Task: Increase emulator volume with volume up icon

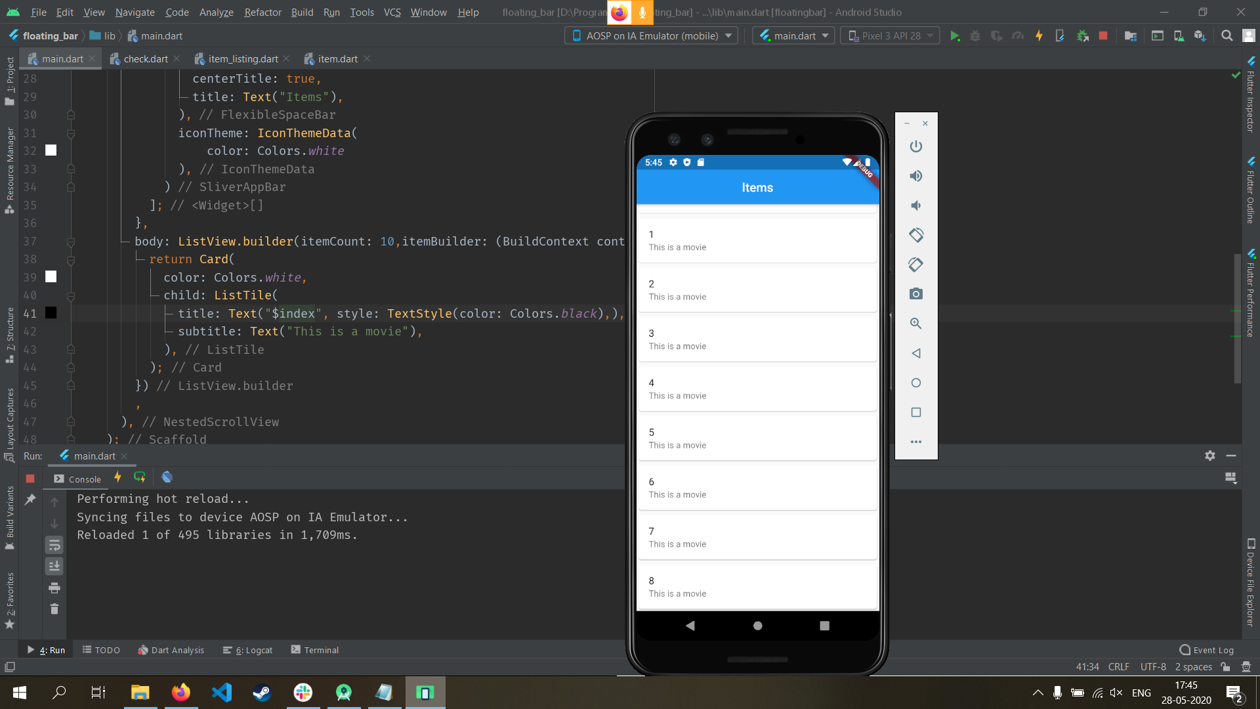Action: pyautogui.click(x=916, y=175)
